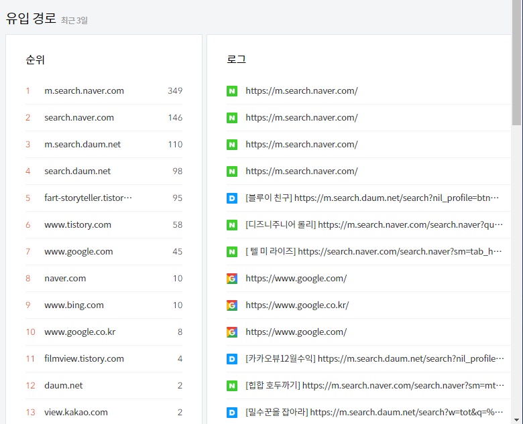Open the 디즈니주니어 몰리 Naver search log link
The height and width of the screenshot is (424, 523).
coord(374,224)
